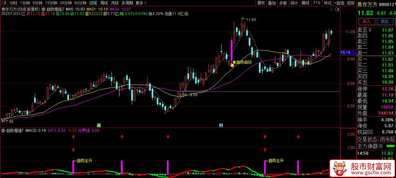The height and width of the screenshot is (178, 396).
Task: Click the 11.65 high price label
Action: pos(251,20)
